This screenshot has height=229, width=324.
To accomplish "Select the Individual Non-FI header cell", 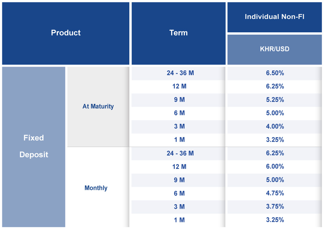I will (x=274, y=17).
